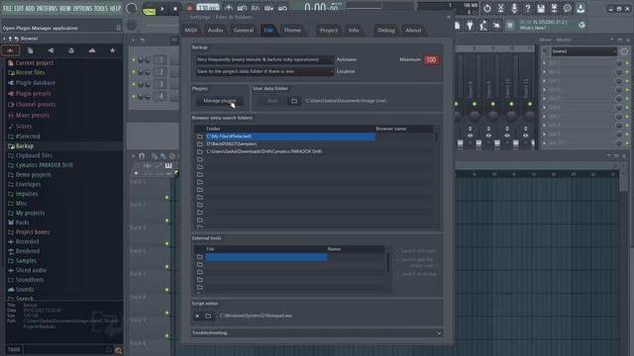
Task: Select the highlighted external tools file row
Action: point(266,257)
